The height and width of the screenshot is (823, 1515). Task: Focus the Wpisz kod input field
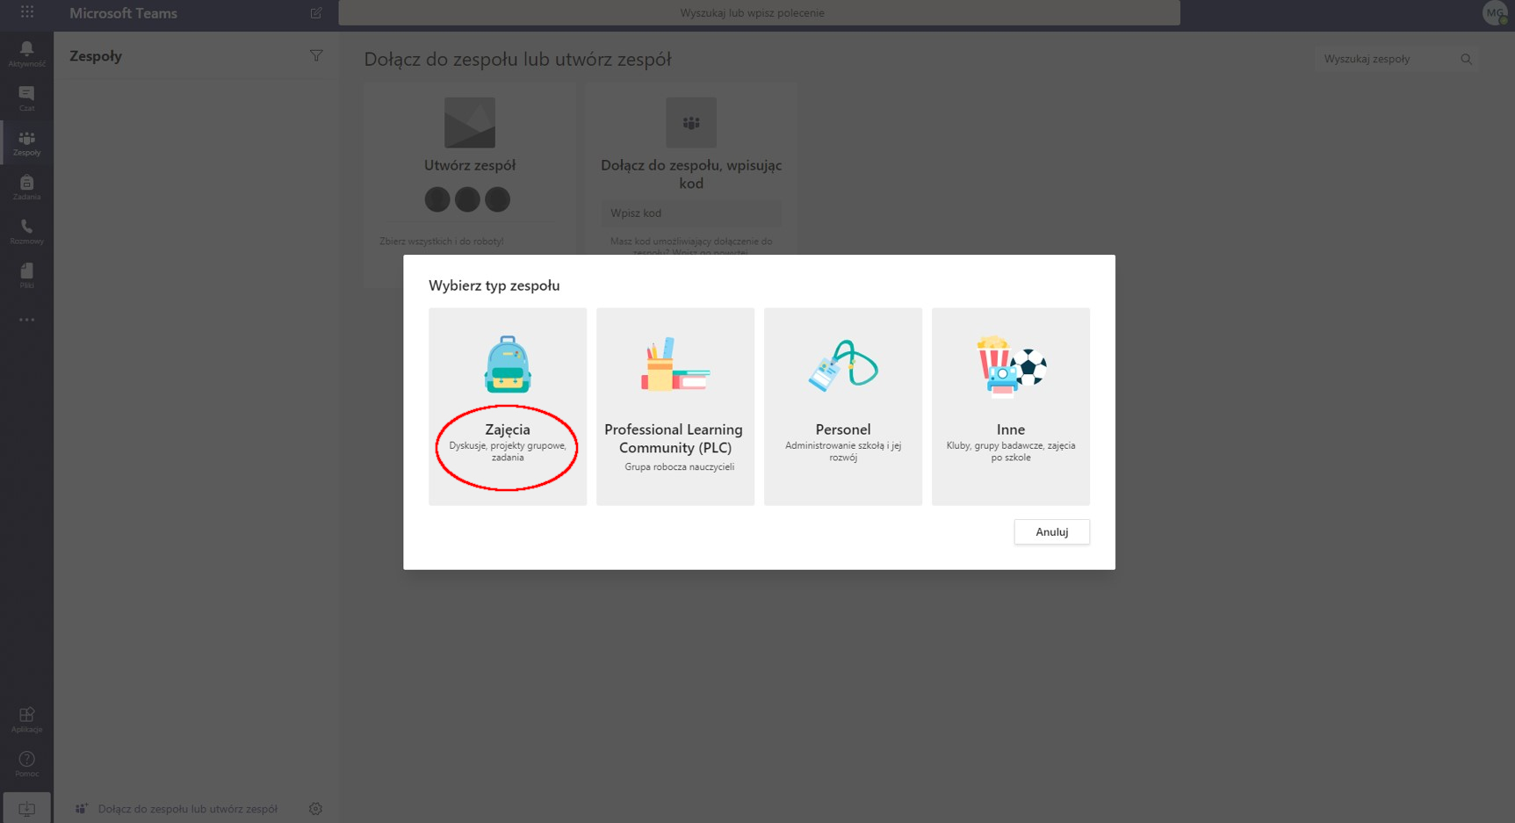pos(691,213)
